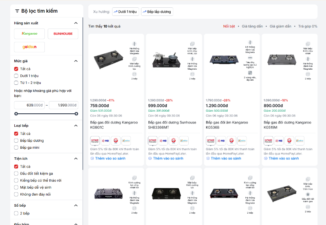The width and height of the screenshot is (326, 225).
Task: Select the Sunhouse brand logo filter
Action: click(63, 33)
